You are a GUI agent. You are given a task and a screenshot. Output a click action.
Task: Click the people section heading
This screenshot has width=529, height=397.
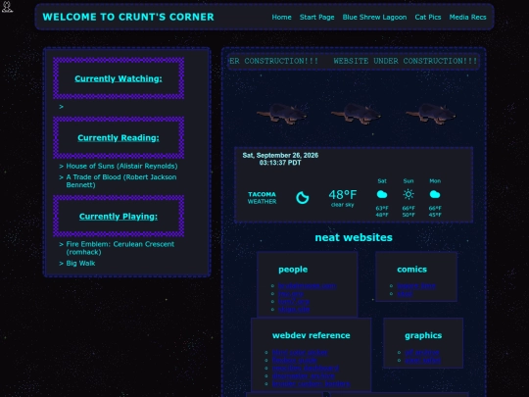(293, 270)
